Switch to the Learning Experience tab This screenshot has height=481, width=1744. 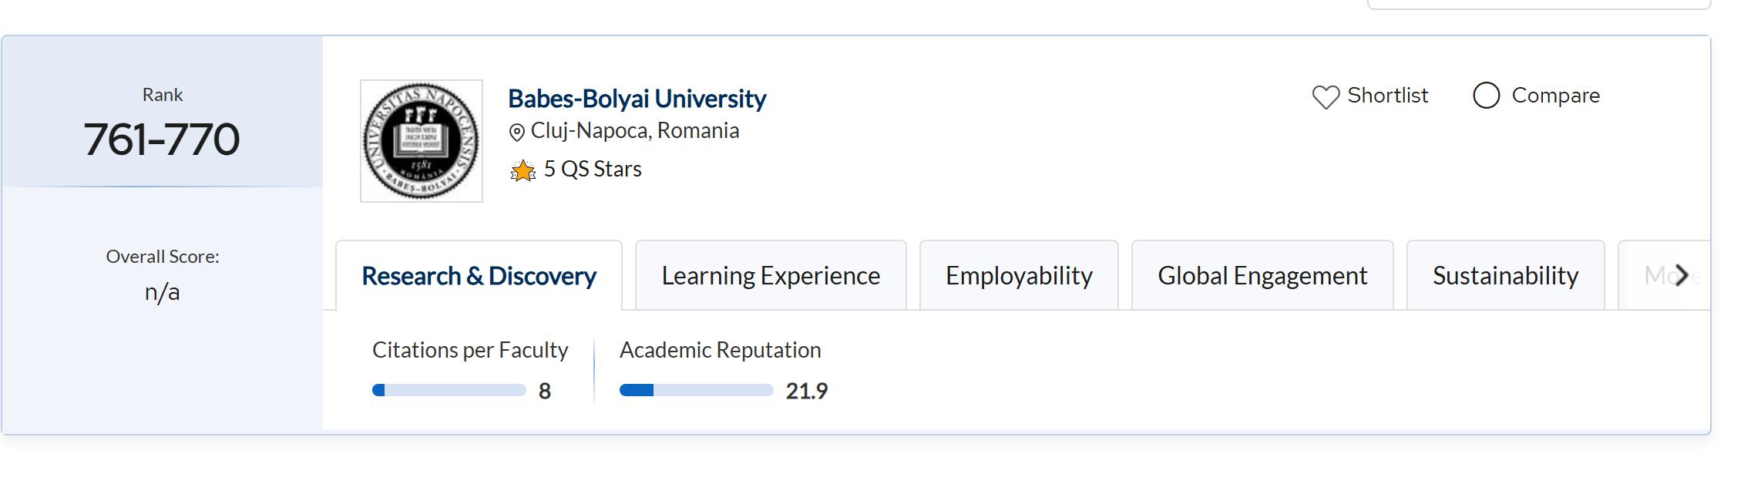pyautogui.click(x=771, y=276)
